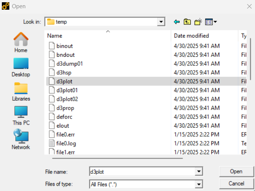This screenshot has height=191, width=255.
Task: Sort by Date modified column
Action: (204, 36)
